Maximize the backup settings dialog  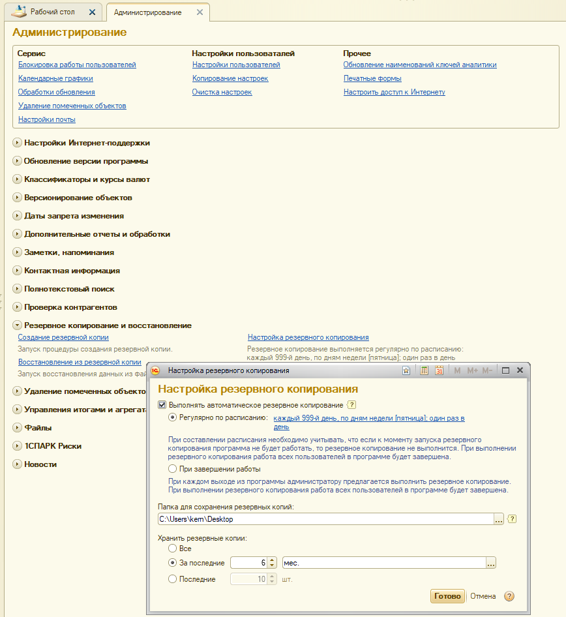tap(506, 370)
